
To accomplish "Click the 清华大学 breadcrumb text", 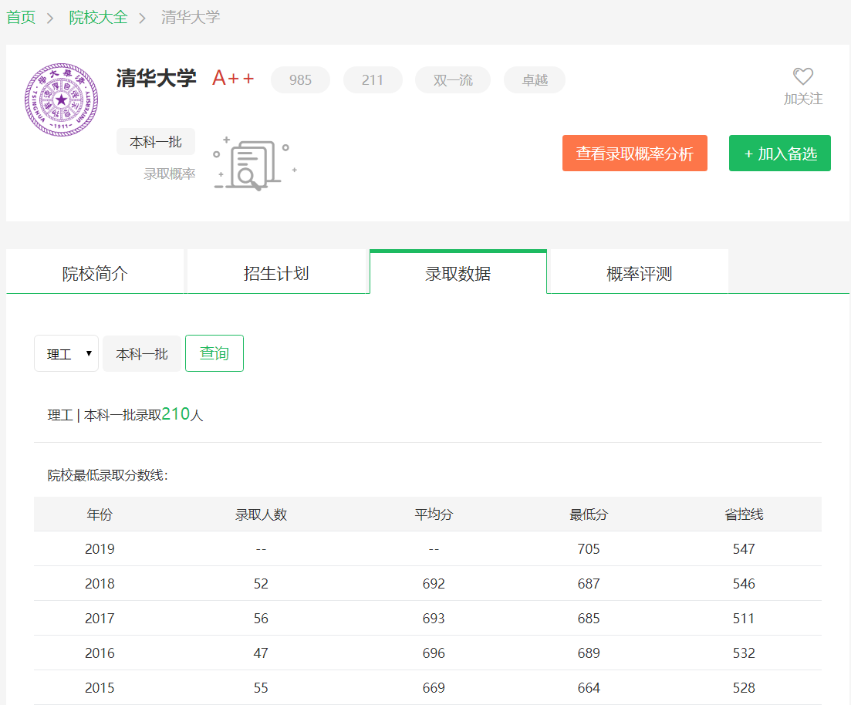I will point(191,18).
